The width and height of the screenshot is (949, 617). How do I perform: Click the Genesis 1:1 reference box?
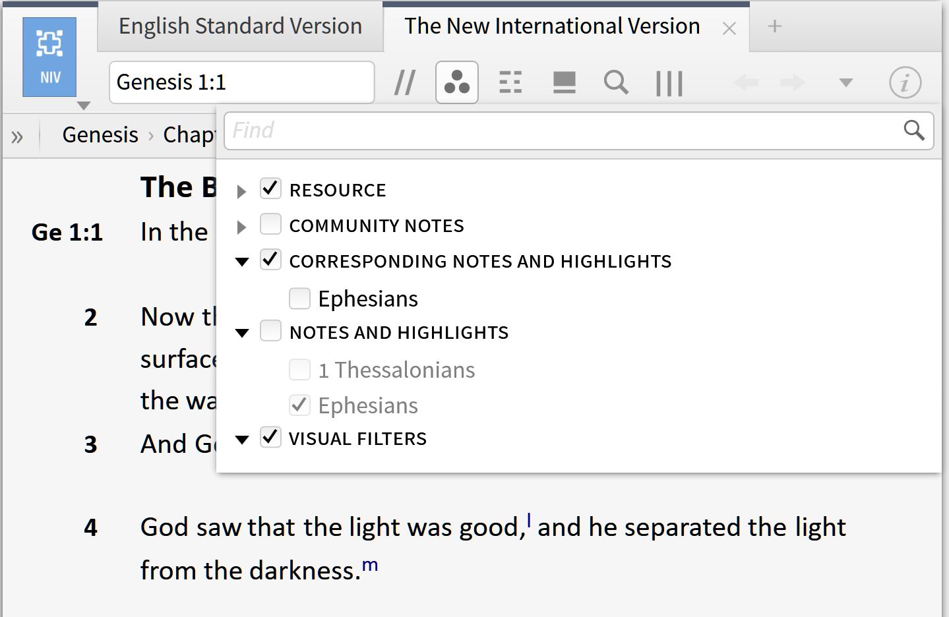pyautogui.click(x=242, y=82)
